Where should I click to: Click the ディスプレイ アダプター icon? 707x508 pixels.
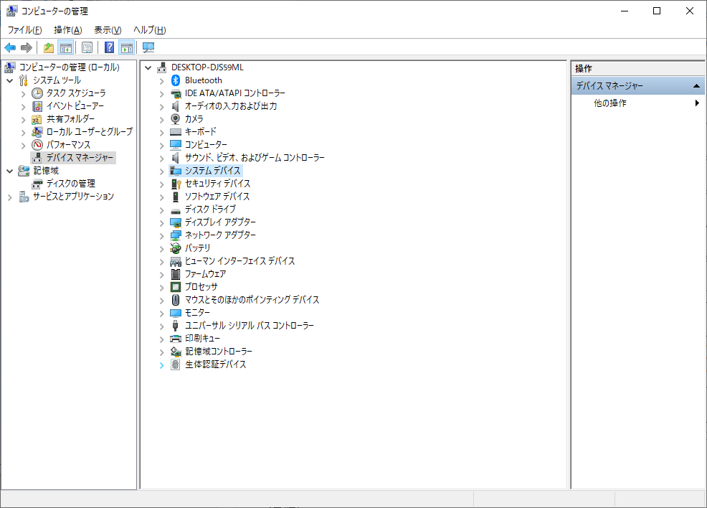pos(176,222)
